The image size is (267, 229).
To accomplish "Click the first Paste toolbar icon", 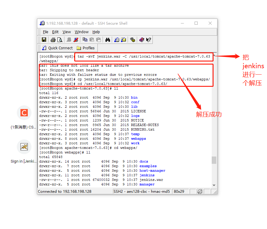I will (92, 40).
